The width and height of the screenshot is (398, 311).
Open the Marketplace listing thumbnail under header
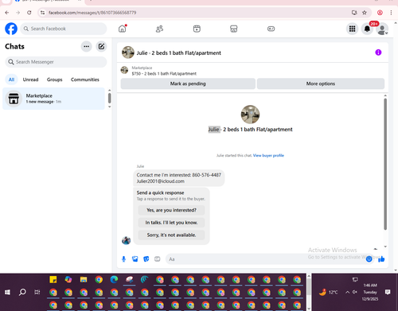point(124,70)
